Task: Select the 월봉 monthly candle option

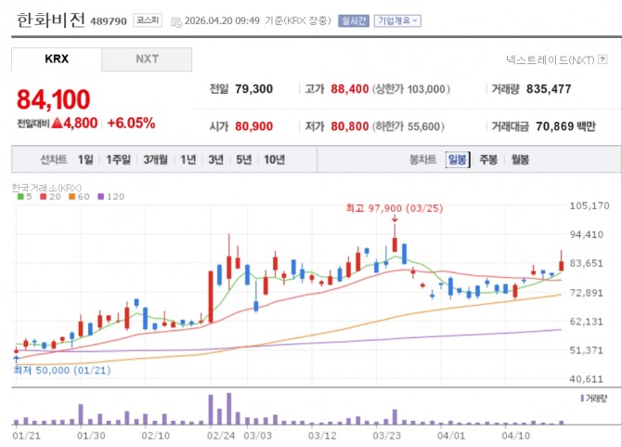Action: [520, 160]
